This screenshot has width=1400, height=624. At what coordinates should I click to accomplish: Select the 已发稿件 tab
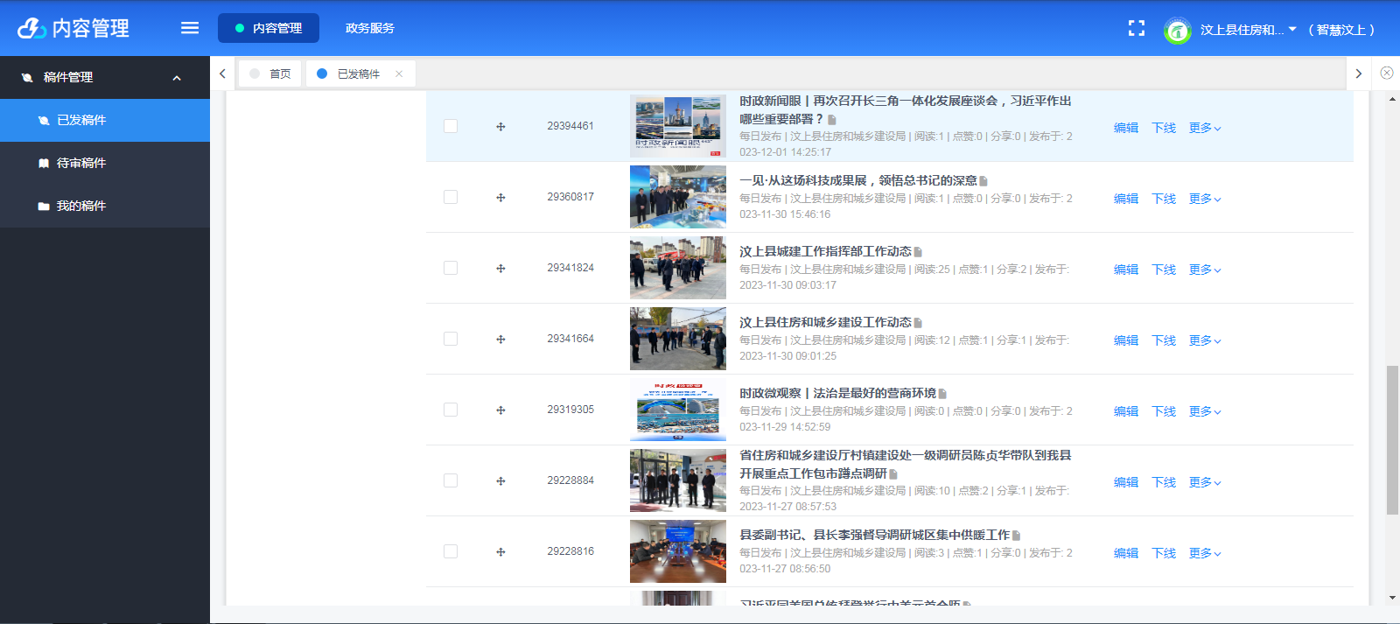coord(359,74)
